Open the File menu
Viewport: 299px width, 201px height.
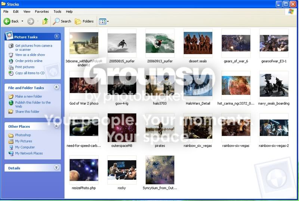pyautogui.click(x=6, y=12)
